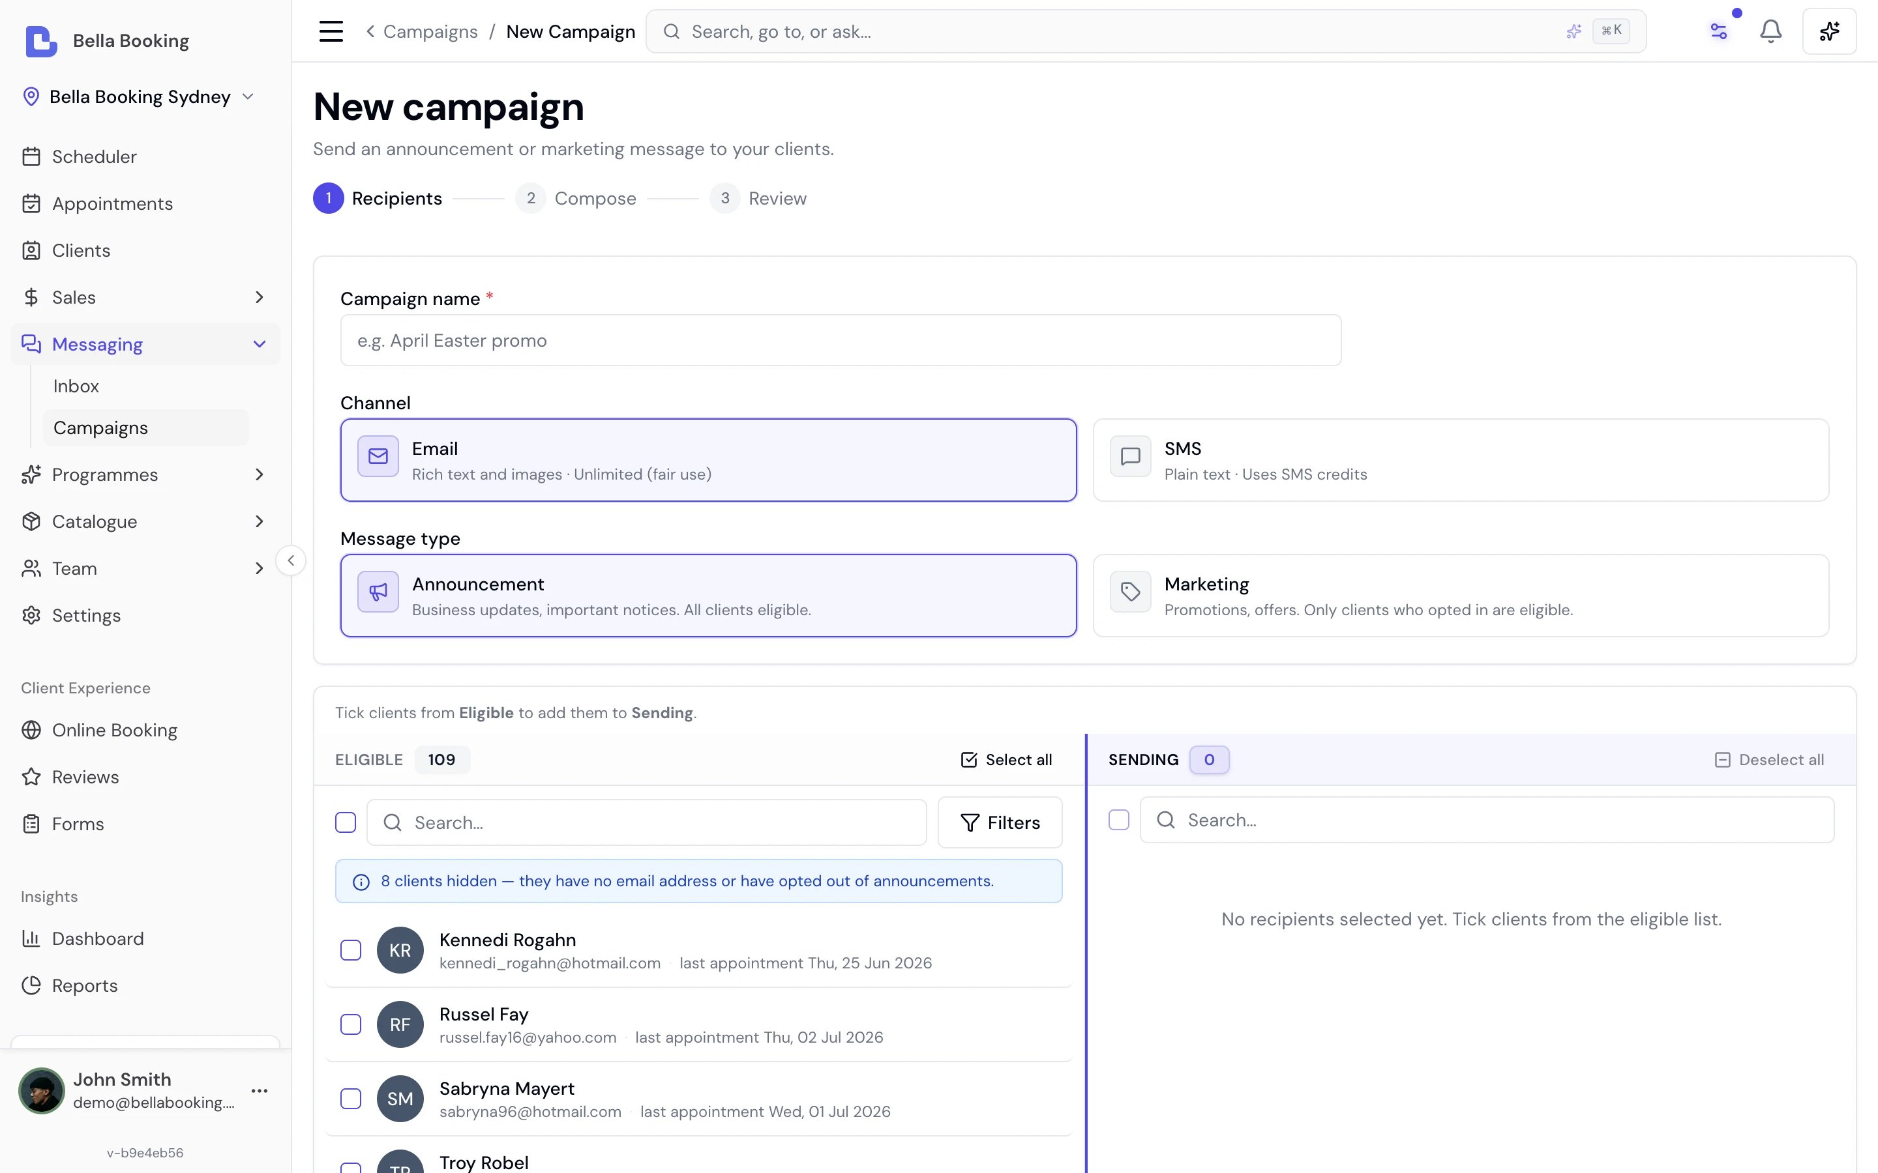Click the Catalogue box icon

[31, 521]
